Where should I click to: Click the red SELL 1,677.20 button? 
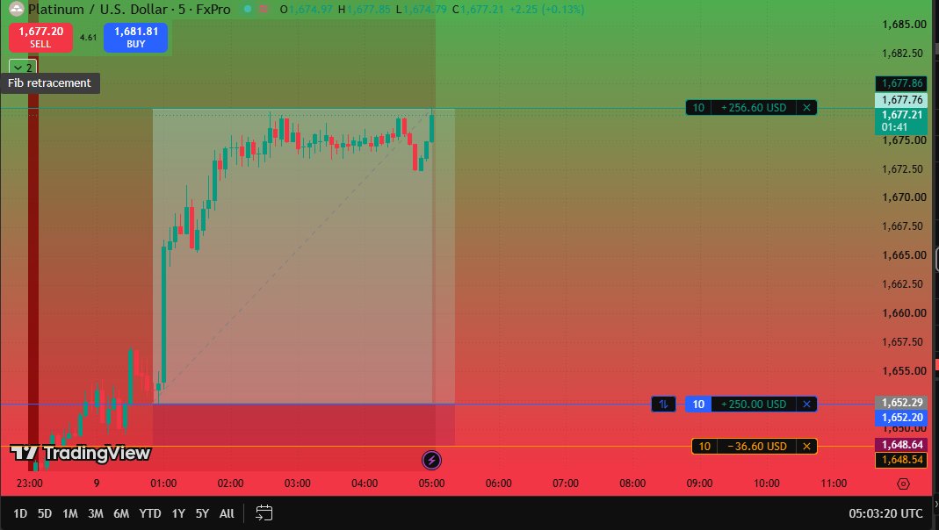click(40, 37)
